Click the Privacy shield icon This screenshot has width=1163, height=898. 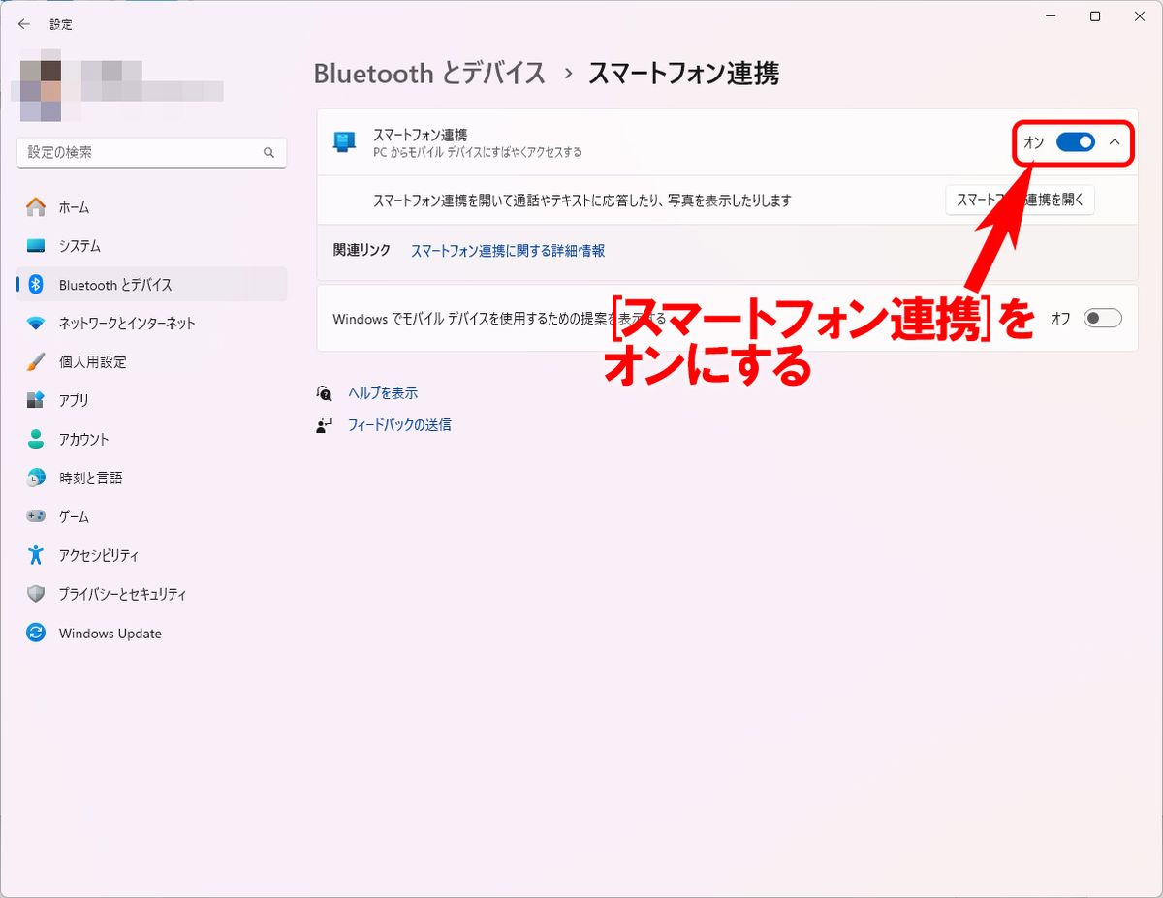tap(36, 594)
